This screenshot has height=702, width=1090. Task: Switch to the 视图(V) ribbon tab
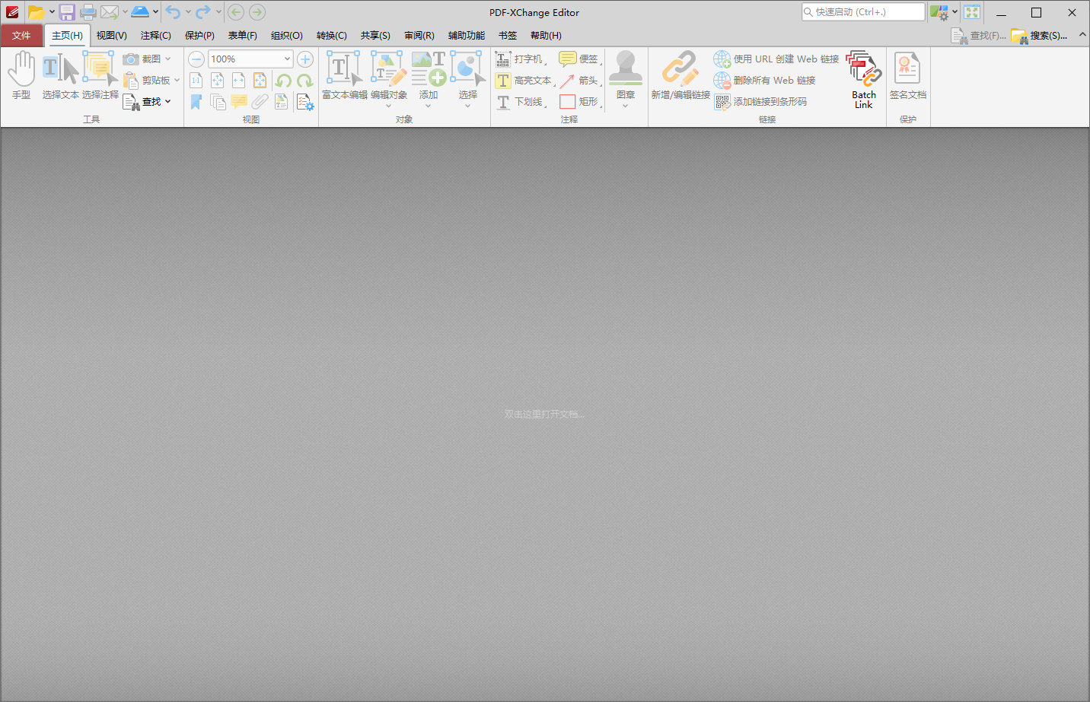(111, 35)
